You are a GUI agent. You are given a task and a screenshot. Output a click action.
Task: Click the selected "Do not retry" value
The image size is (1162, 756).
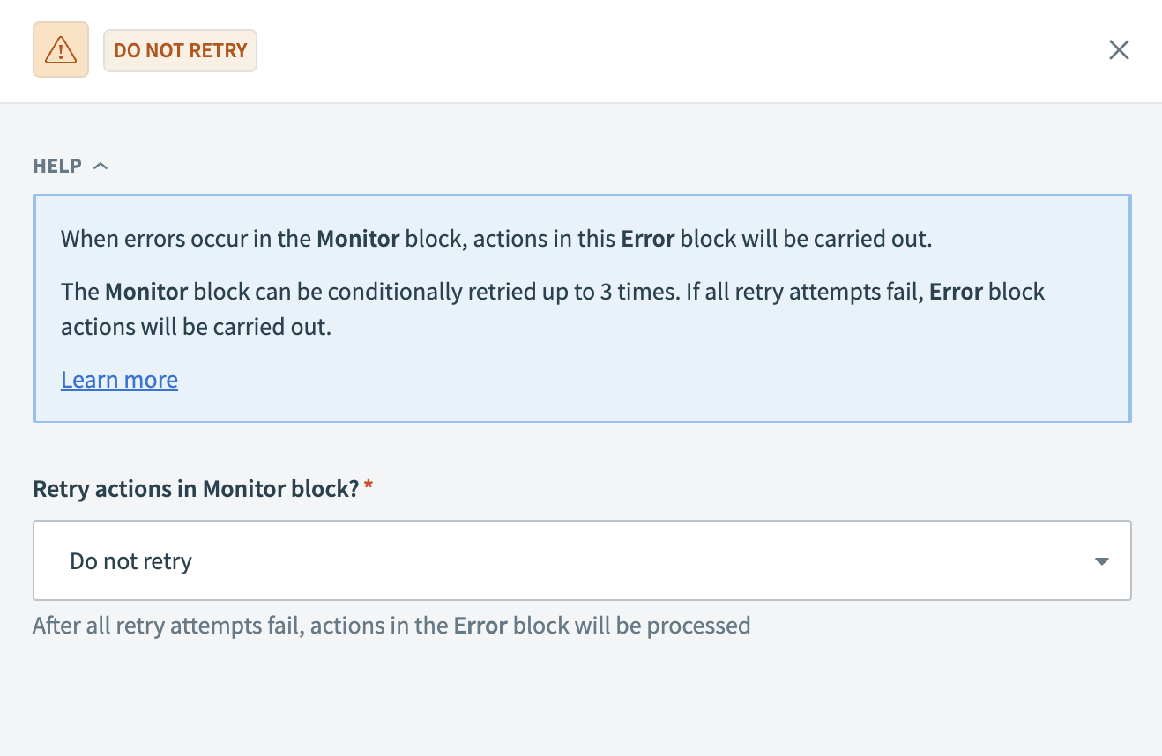tap(131, 561)
